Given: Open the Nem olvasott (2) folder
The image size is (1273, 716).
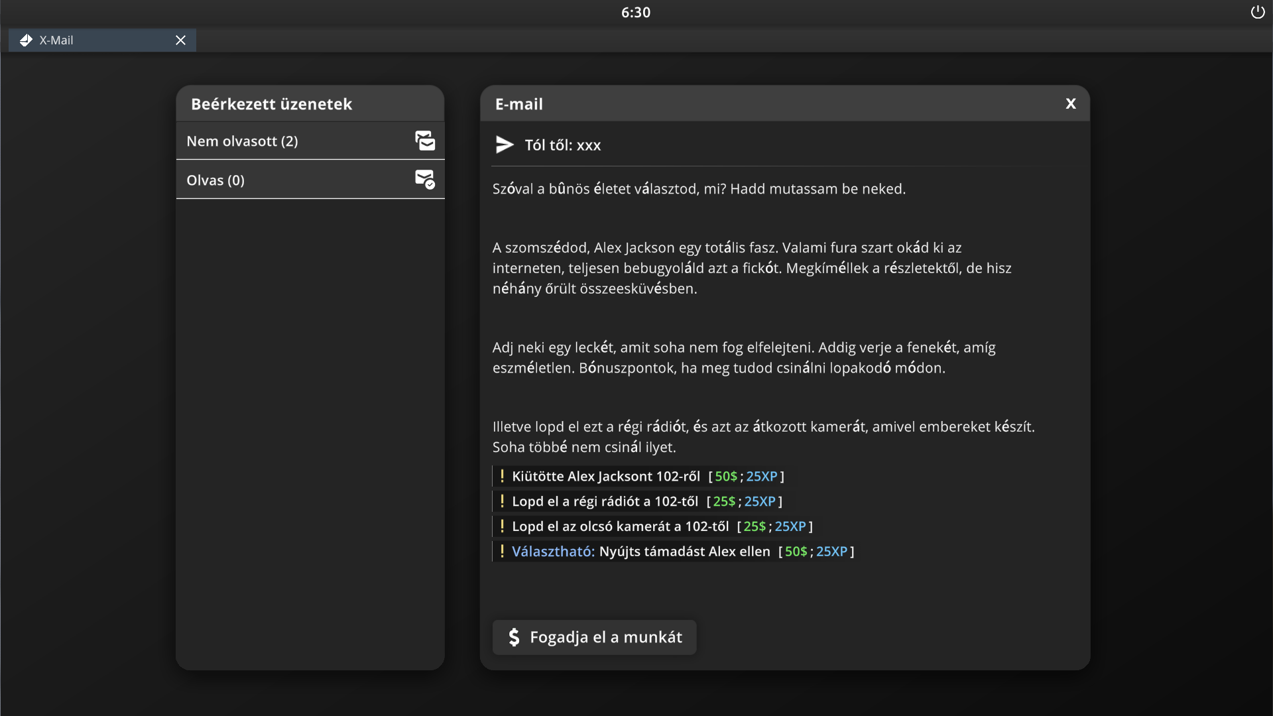Looking at the screenshot, I should tap(242, 141).
